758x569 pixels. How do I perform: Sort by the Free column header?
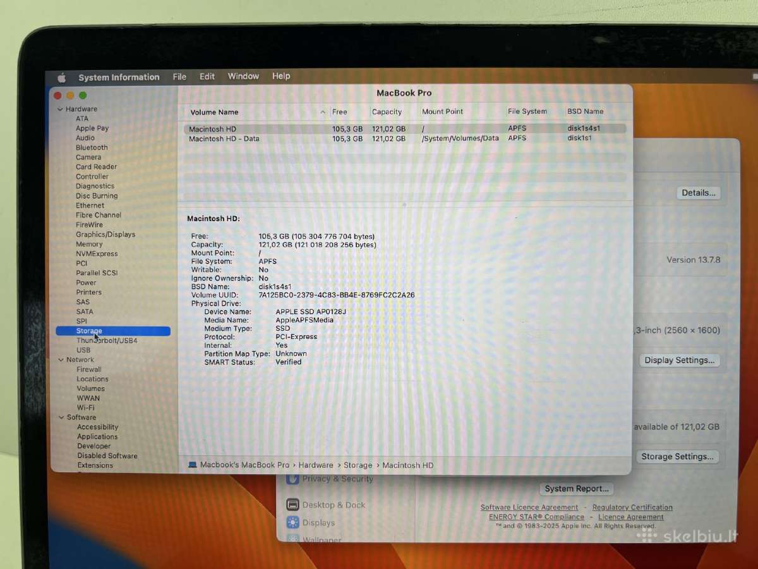click(x=340, y=112)
